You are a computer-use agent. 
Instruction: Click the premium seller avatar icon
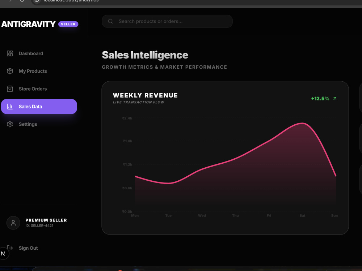[x=13, y=223]
